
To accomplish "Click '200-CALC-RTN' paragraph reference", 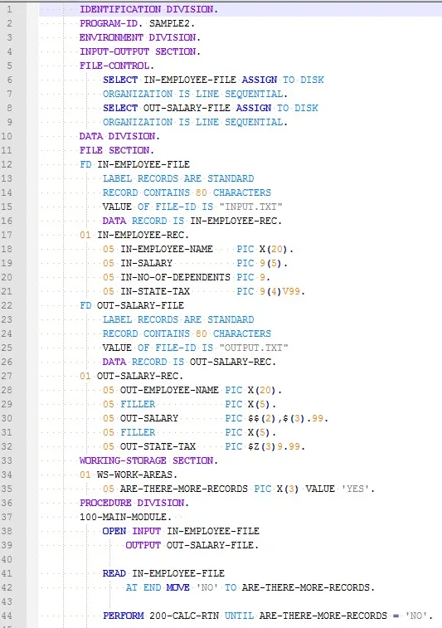I will point(184,616).
